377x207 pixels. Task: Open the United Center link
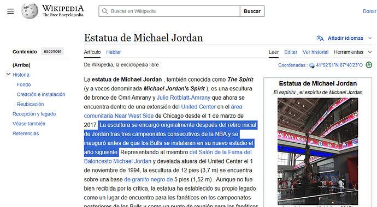click(x=198, y=107)
